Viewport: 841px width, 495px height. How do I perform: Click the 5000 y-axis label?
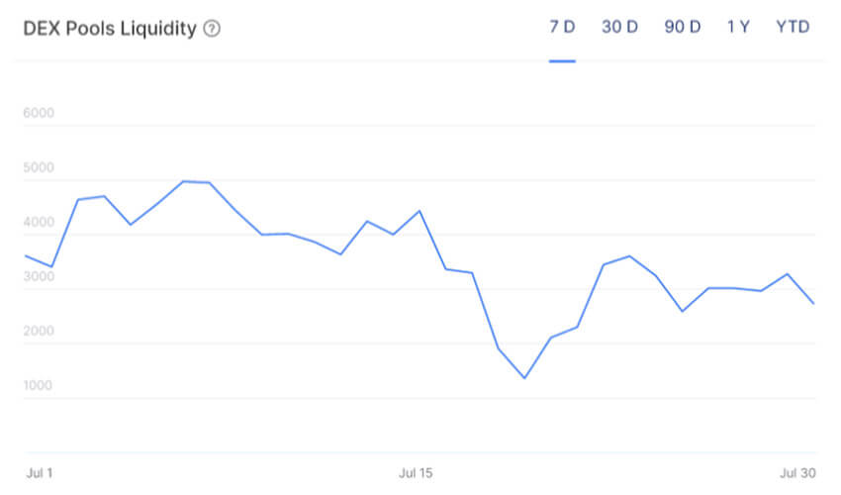(x=38, y=167)
